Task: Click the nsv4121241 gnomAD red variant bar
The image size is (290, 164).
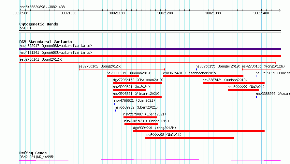Action: tap(150, 56)
